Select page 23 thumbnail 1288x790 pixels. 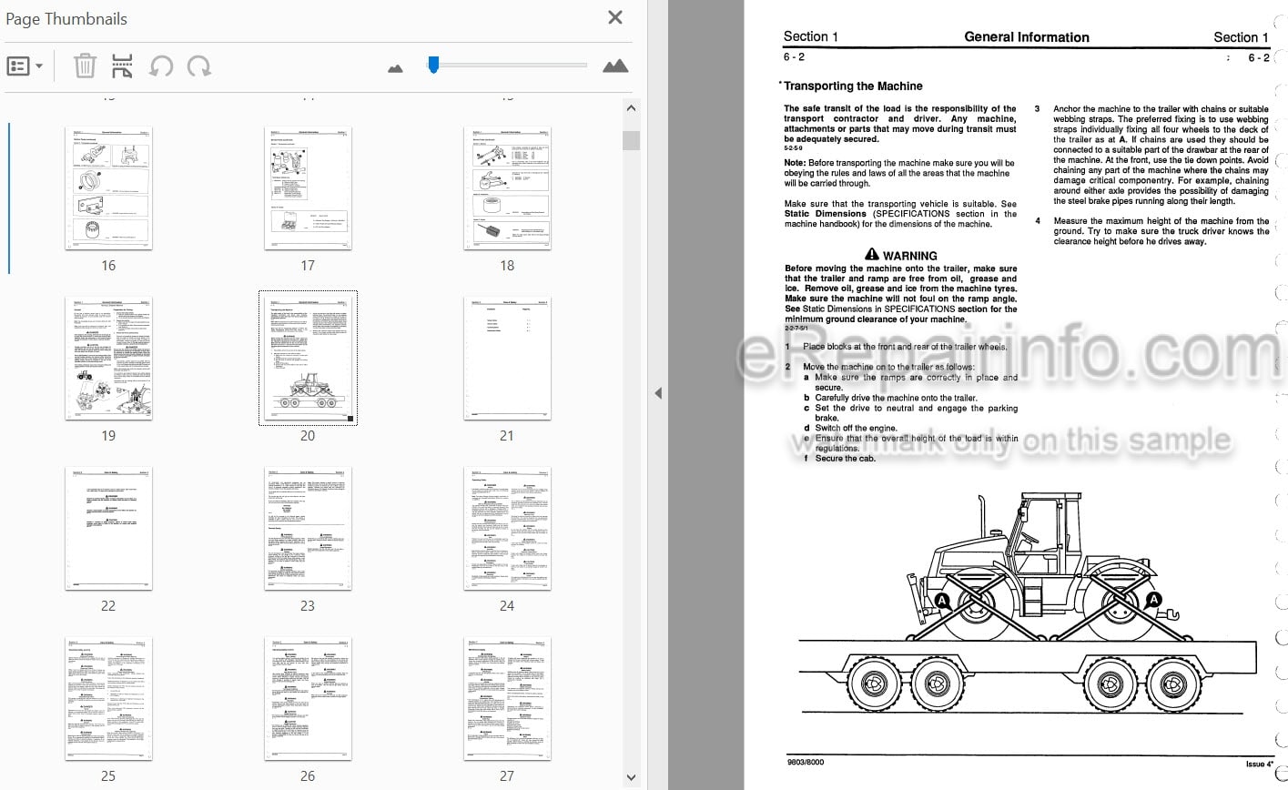pos(308,529)
